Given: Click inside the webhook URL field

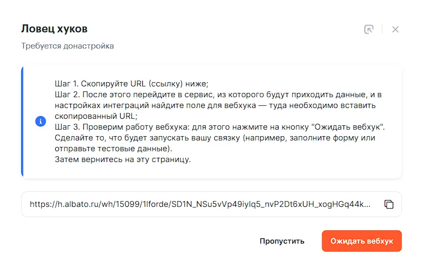Looking at the screenshot, I should click(200, 204).
